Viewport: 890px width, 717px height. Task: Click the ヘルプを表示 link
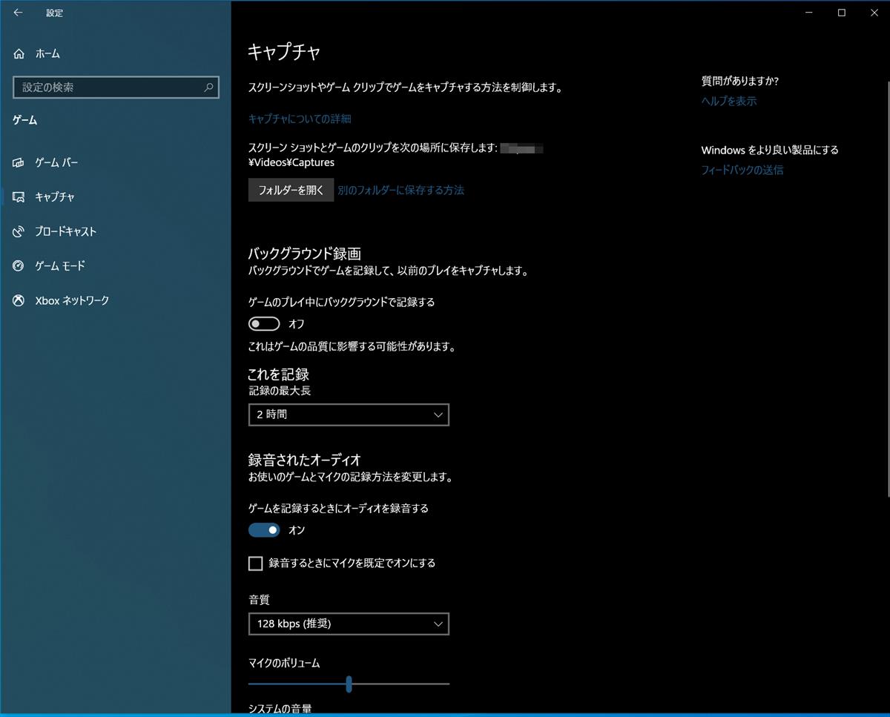click(x=729, y=102)
